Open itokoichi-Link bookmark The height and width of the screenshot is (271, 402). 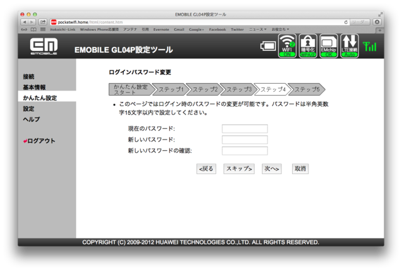click(63, 30)
